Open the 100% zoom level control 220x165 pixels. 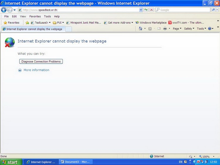click(x=204, y=156)
